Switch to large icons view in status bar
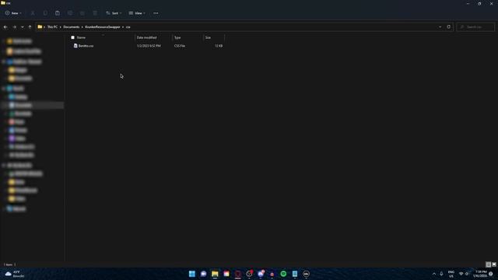Screen dimensions: 498x280 pos(494,264)
